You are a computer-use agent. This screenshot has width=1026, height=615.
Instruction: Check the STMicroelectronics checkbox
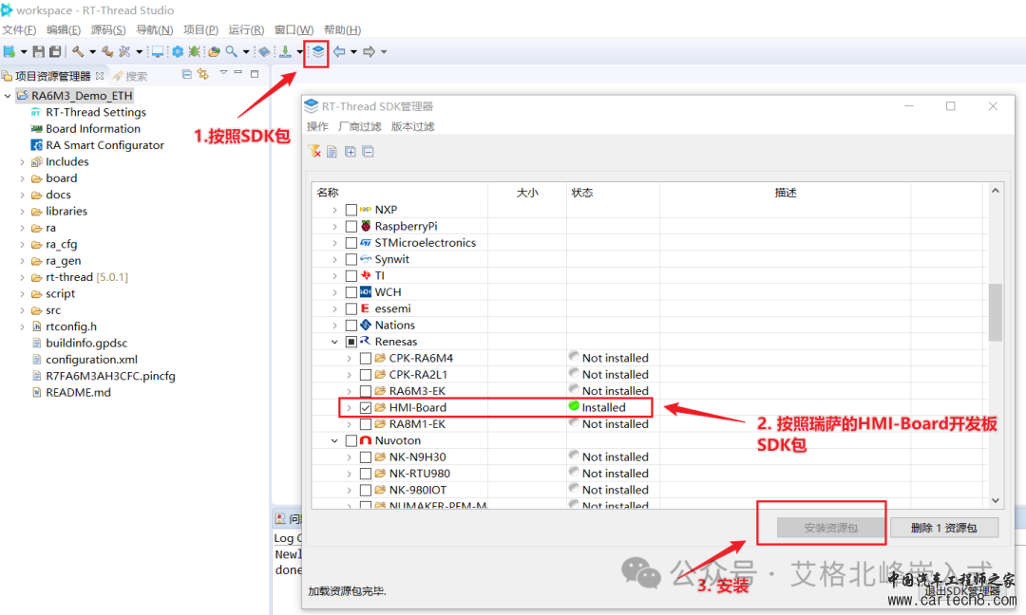351,242
